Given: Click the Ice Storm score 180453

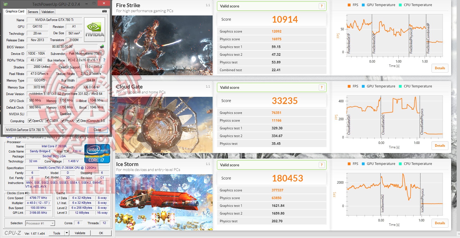Looking at the screenshot, I should pyautogui.click(x=287, y=178).
